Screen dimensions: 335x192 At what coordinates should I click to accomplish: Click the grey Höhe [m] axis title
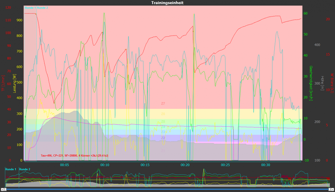coord(322,83)
